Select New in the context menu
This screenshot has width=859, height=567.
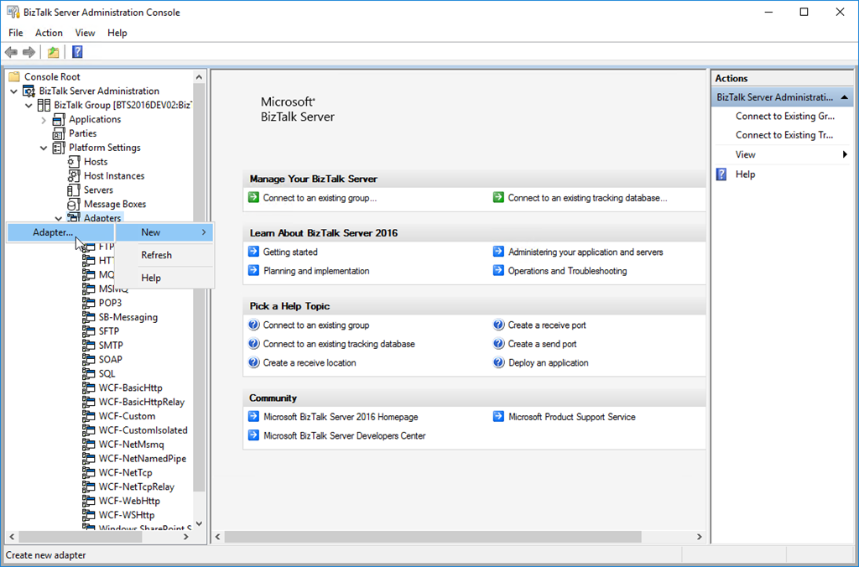164,232
